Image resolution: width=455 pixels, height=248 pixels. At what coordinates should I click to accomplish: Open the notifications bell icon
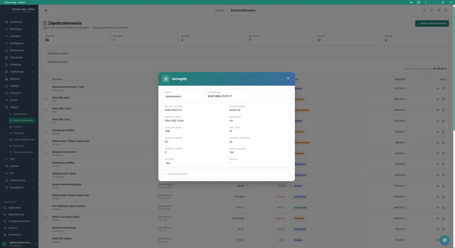point(446,10)
